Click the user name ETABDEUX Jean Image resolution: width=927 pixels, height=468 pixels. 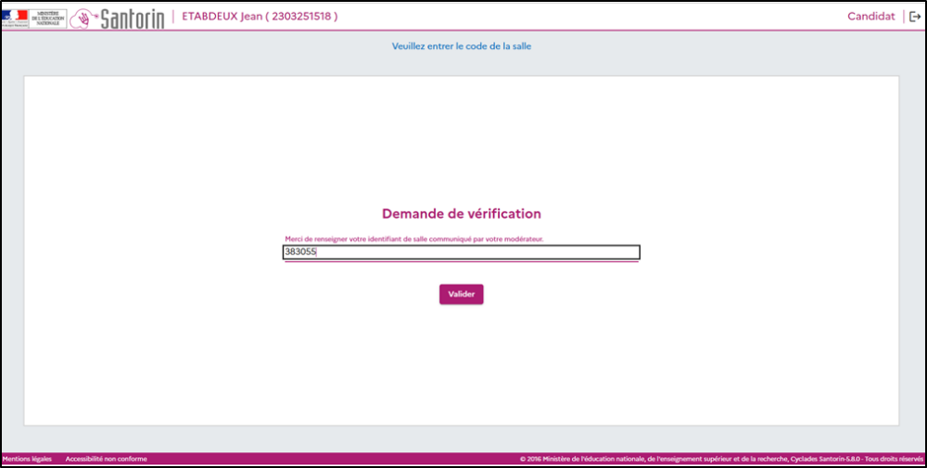click(221, 17)
